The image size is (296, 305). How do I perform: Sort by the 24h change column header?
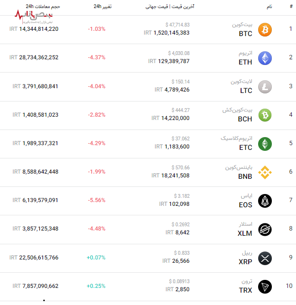(x=102, y=7)
